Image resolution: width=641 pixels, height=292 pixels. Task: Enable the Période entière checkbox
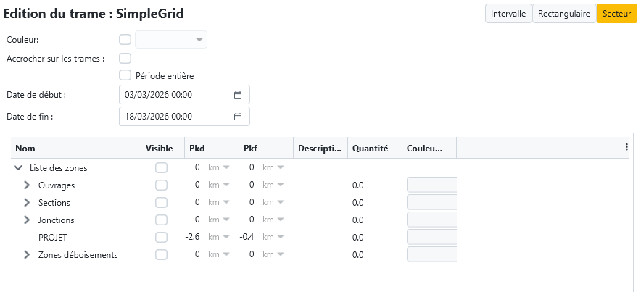click(x=125, y=75)
